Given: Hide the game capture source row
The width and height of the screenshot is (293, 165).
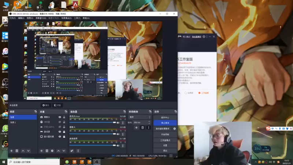Looking at the screenshot, I should (x=60, y=132).
